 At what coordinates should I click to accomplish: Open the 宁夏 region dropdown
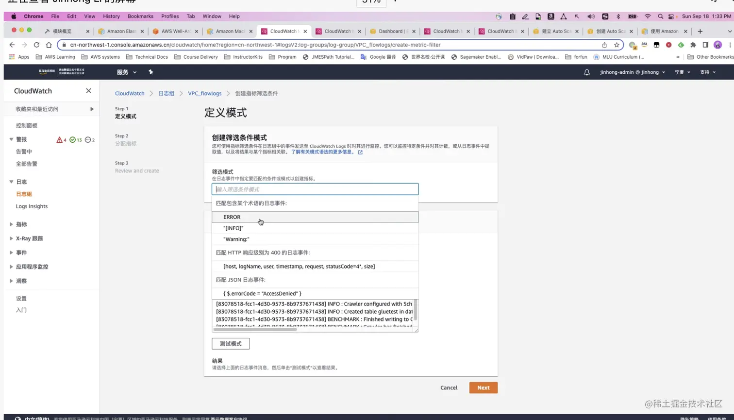click(x=682, y=72)
